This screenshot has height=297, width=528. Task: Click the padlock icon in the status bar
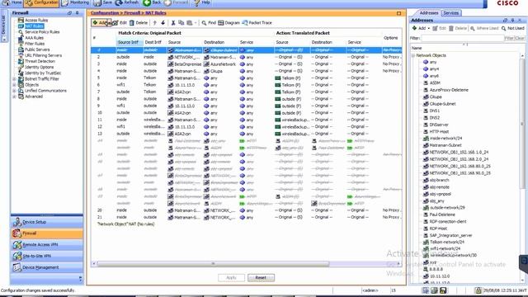(x=478, y=290)
